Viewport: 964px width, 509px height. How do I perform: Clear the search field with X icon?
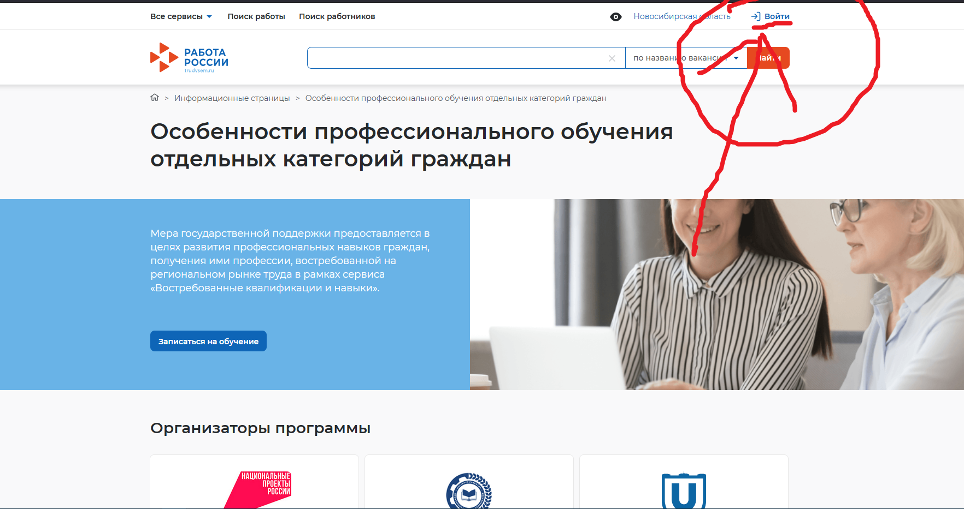click(x=612, y=58)
